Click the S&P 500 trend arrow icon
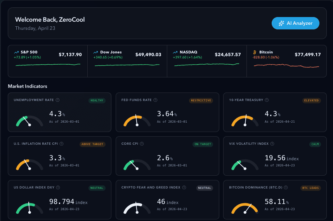This screenshot has width=333, height=221. click(16, 52)
